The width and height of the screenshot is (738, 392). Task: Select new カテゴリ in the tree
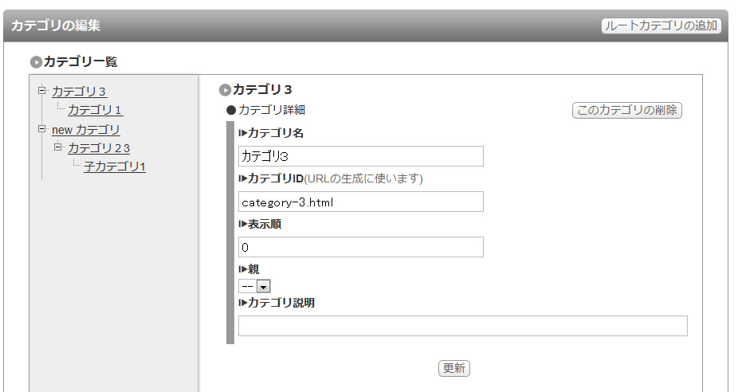(85, 129)
